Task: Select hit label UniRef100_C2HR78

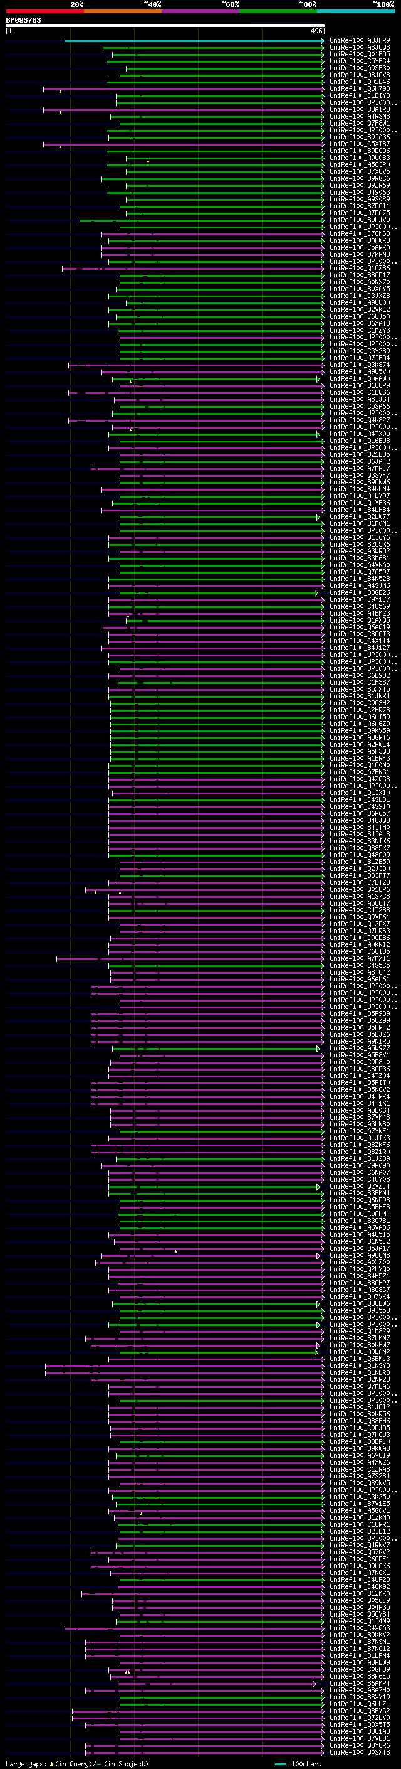Action: point(360,709)
